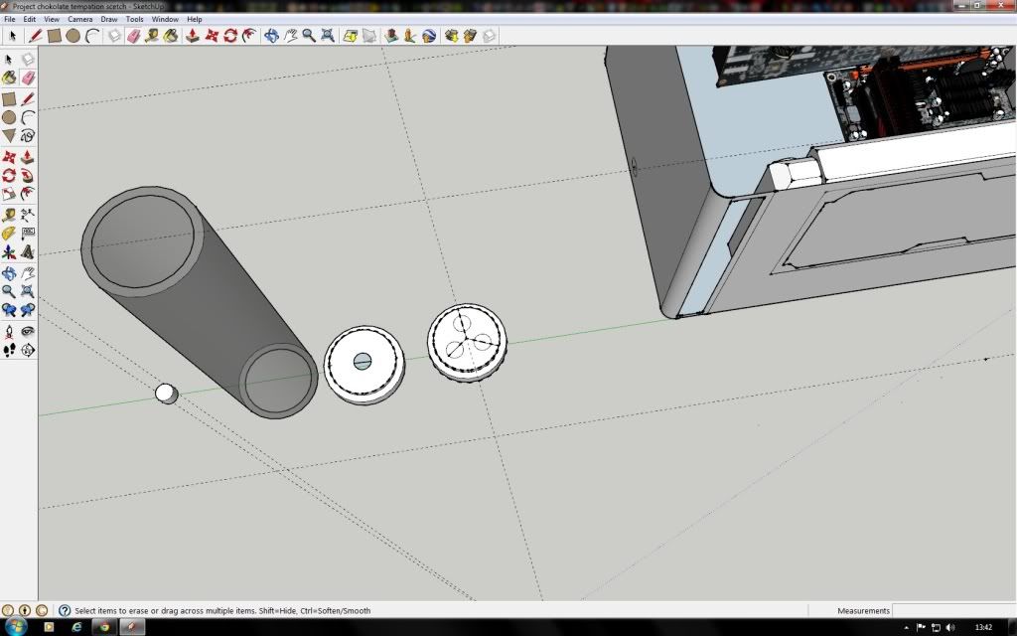Open Photo Textures from the top toolbar
1017x636 pixels.
coord(409,36)
